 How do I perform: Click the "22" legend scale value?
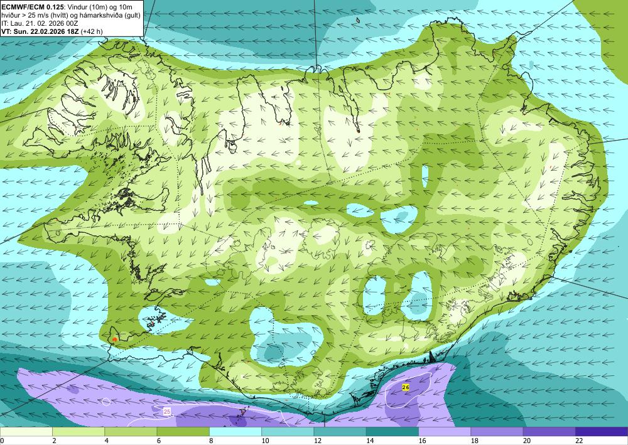click(579, 441)
